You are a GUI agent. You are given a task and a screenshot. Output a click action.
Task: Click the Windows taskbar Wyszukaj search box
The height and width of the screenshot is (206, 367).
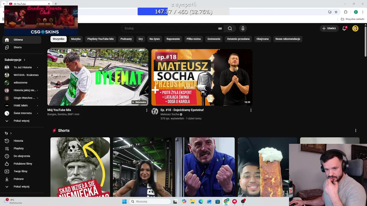(x=150, y=201)
